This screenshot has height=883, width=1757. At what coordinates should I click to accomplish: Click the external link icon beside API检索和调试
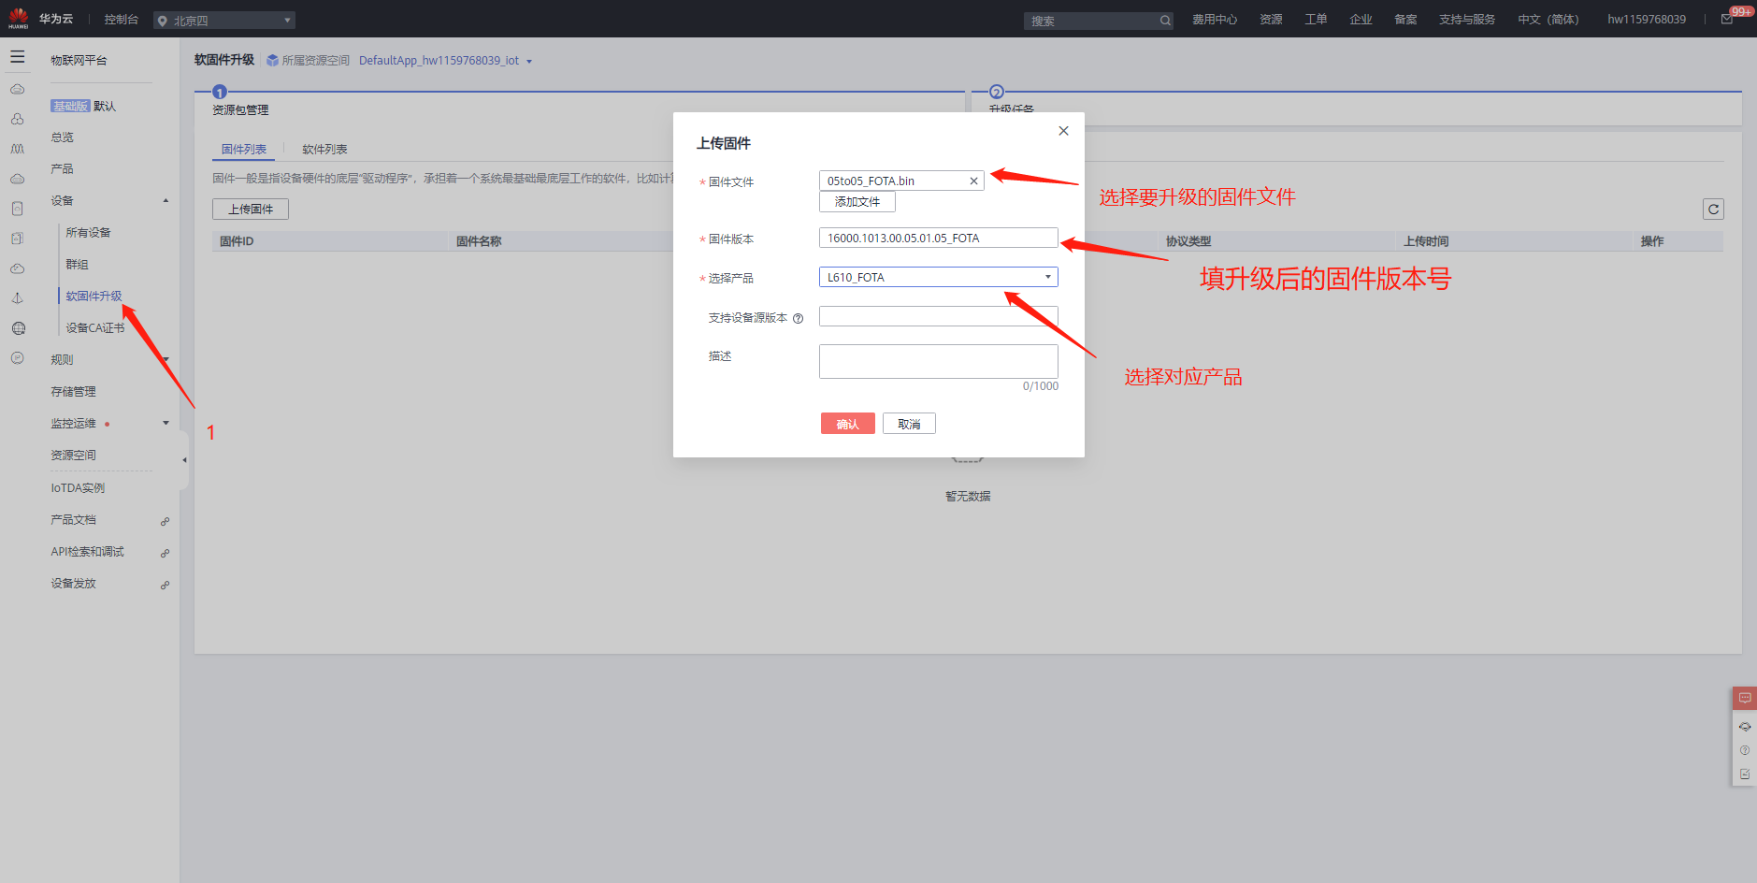165,553
